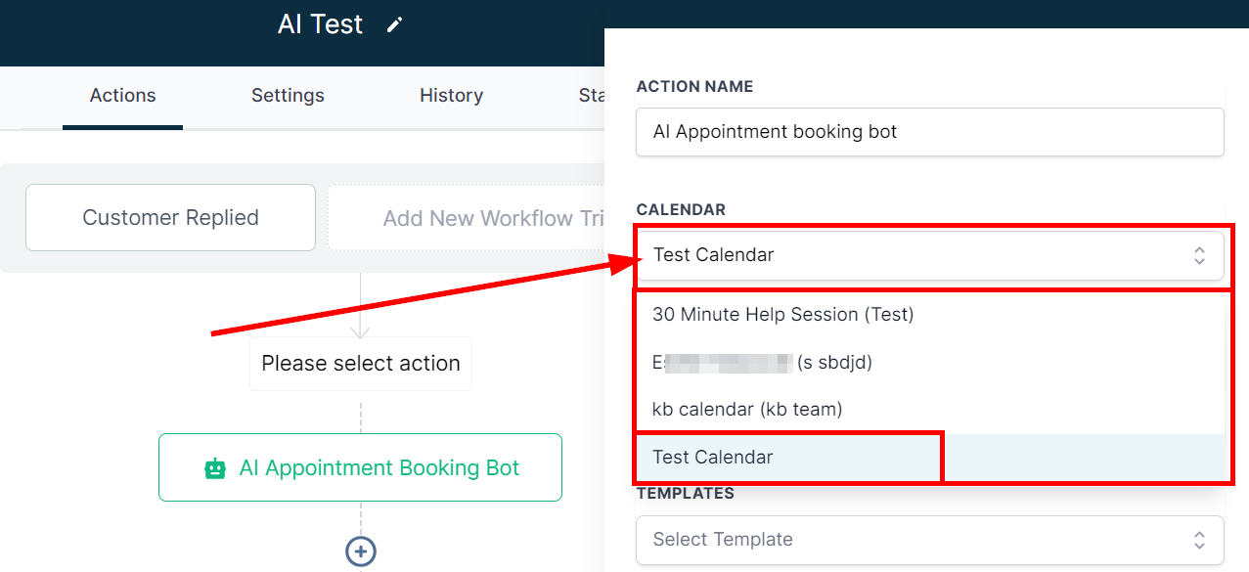Select the Customer Replied trigger
1249x572 pixels.
170,218
